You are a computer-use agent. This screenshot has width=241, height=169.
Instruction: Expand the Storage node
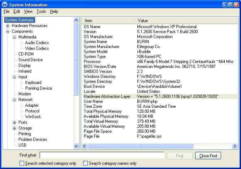coord(14,128)
